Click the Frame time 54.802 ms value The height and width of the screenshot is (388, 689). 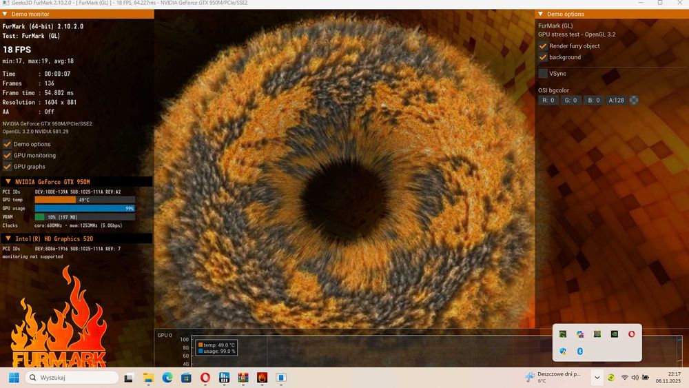coord(59,93)
